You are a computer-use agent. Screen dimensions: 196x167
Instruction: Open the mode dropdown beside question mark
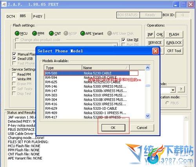pos(173,90)
